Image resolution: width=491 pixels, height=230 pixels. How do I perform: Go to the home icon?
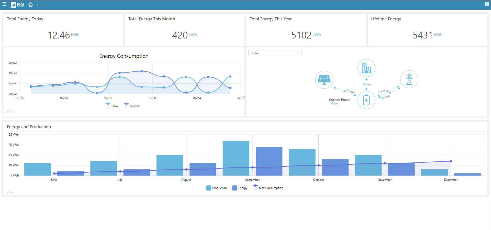pyautogui.click(x=31, y=5)
